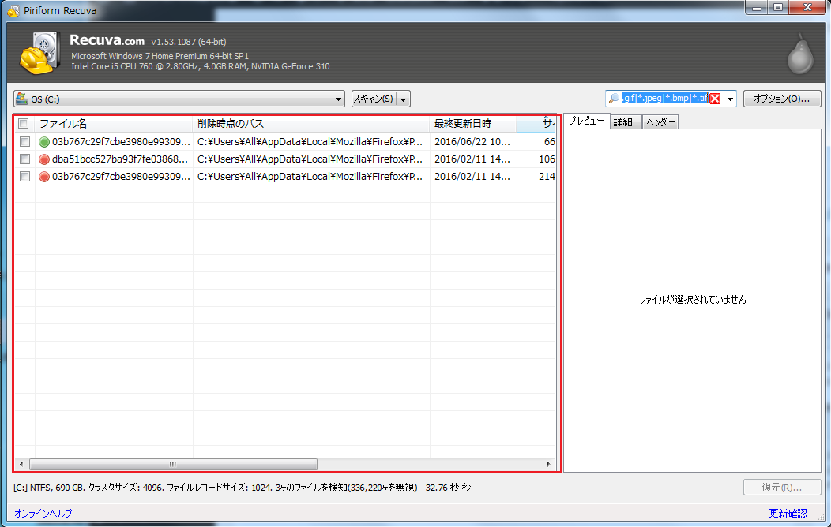Select the 03b767c29f7cbe3980e99309 file dated 2016/06/22
831x527 pixels.
[x=121, y=142]
